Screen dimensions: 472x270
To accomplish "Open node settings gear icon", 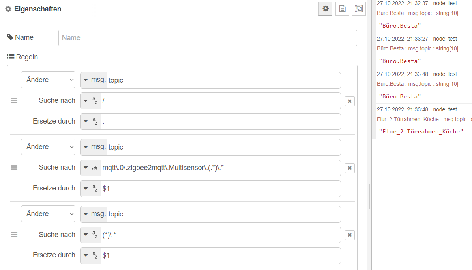I will (x=326, y=9).
